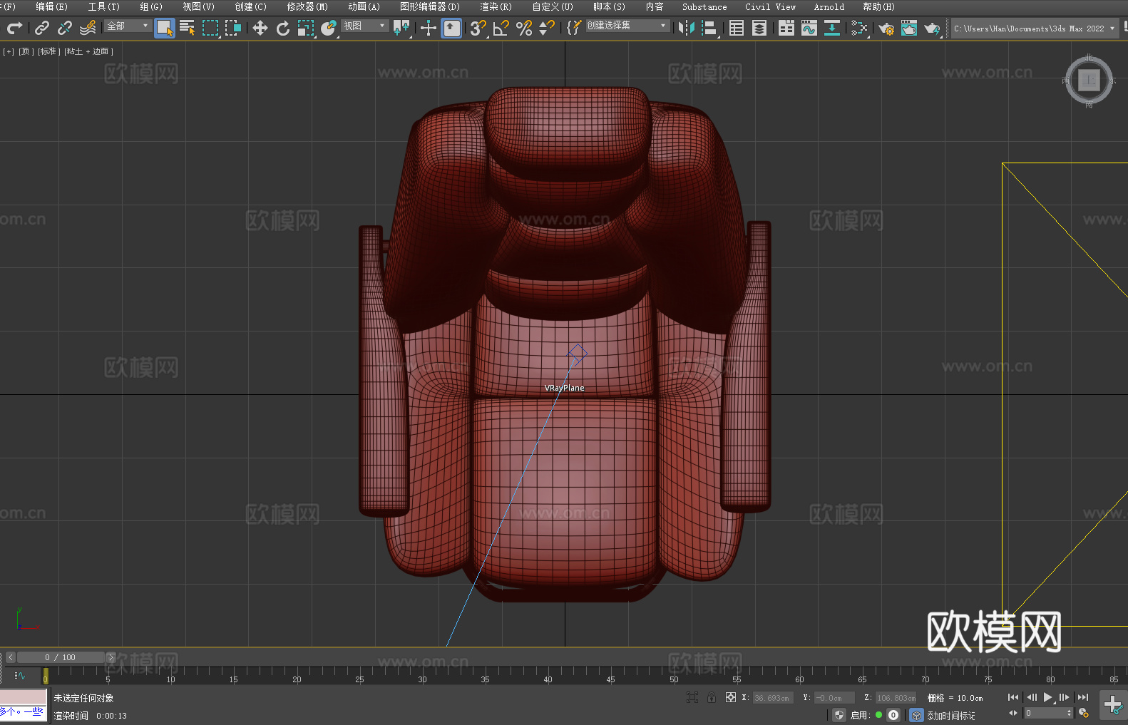The width and height of the screenshot is (1128, 725).
Task: Click the Z coordinate input field
Action: (x=896, y=698)
